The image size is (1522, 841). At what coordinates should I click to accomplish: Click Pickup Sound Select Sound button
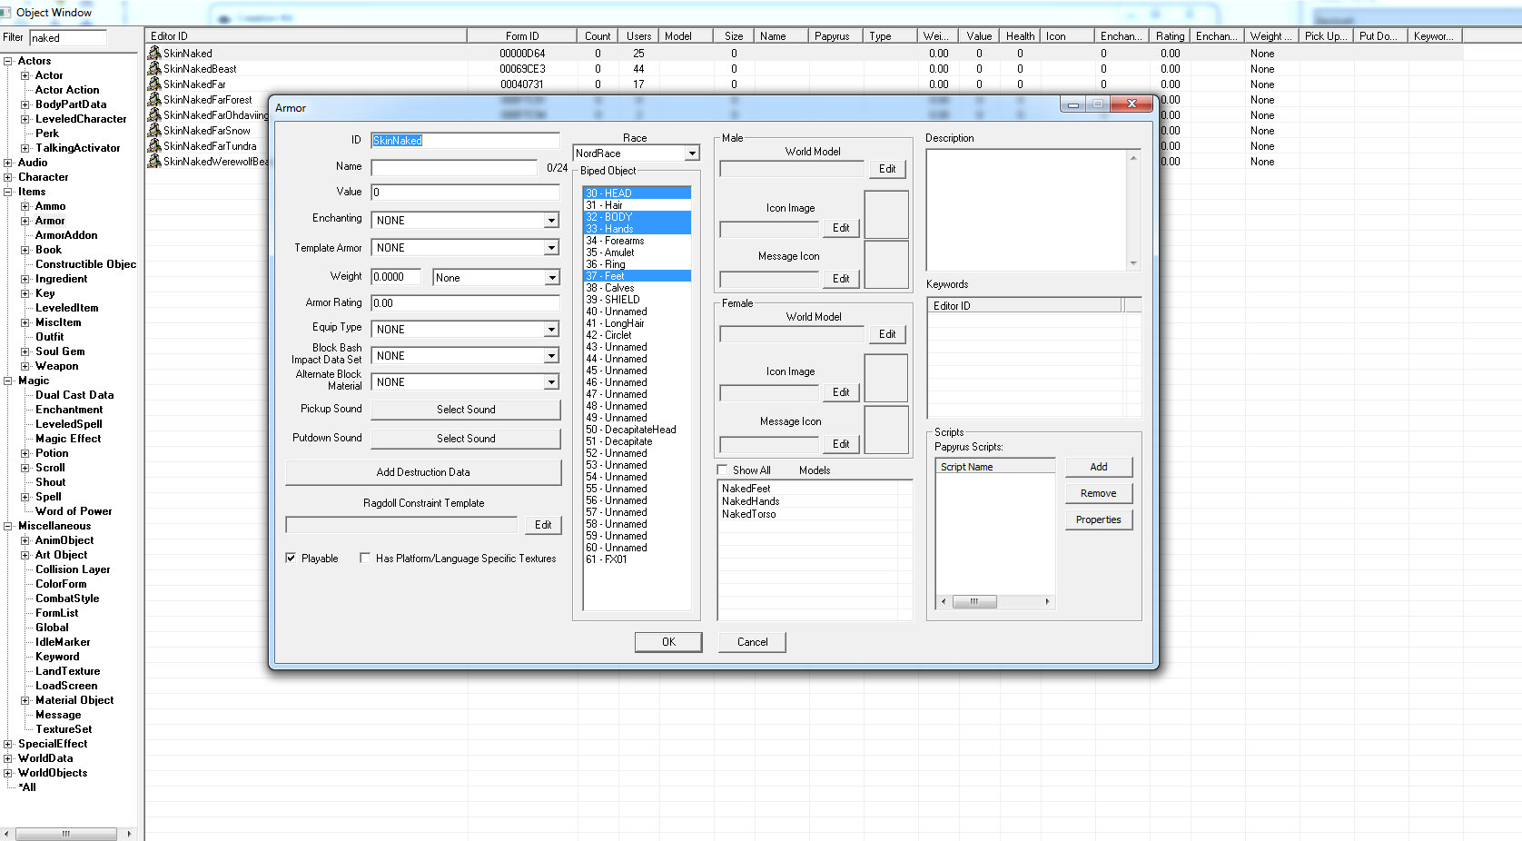pos(466,410)
